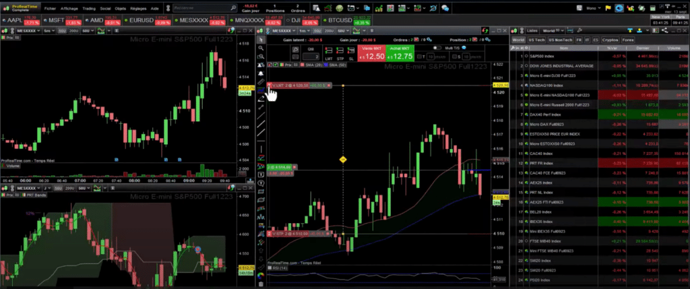Open 5m timeframe dropdown in top-left chart
Screen dimensions: 690x289
[49, 31]
